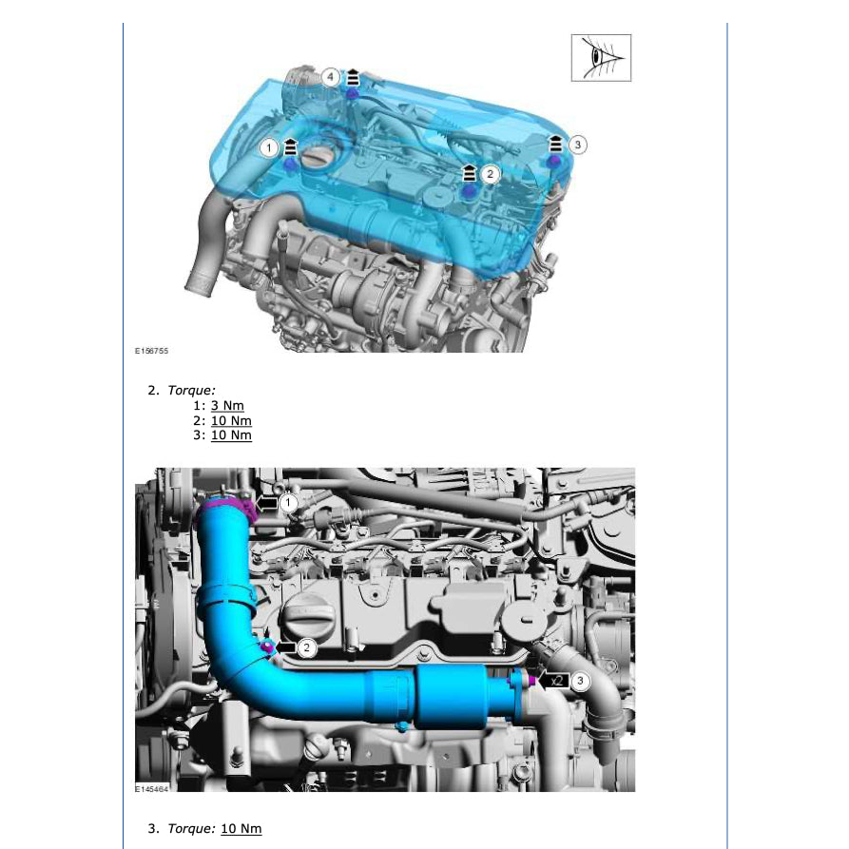Click image reference code E156755

pyautogui.click(x=151, y=351)
